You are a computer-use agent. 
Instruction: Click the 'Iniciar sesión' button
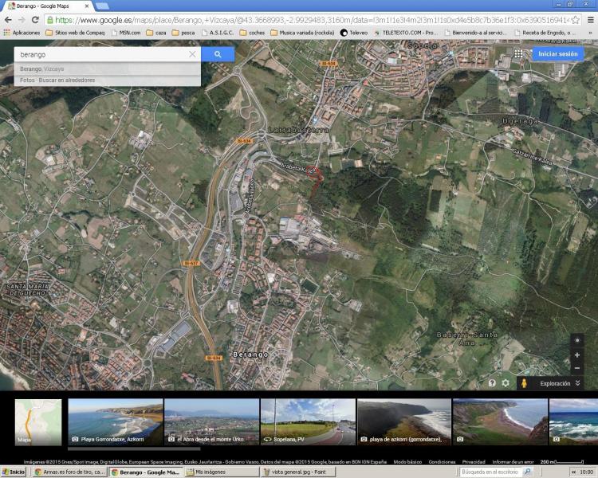click(558, 53)
